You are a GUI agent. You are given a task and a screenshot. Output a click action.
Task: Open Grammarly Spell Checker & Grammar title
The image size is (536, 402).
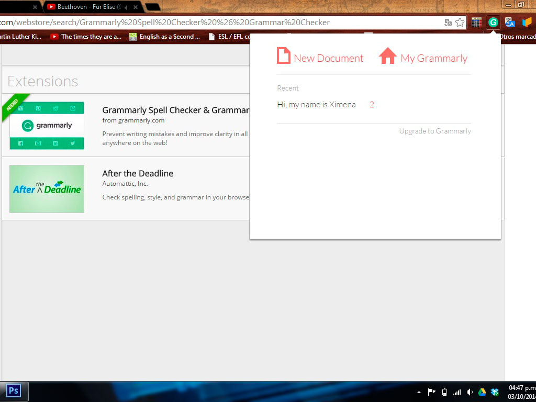176,110
